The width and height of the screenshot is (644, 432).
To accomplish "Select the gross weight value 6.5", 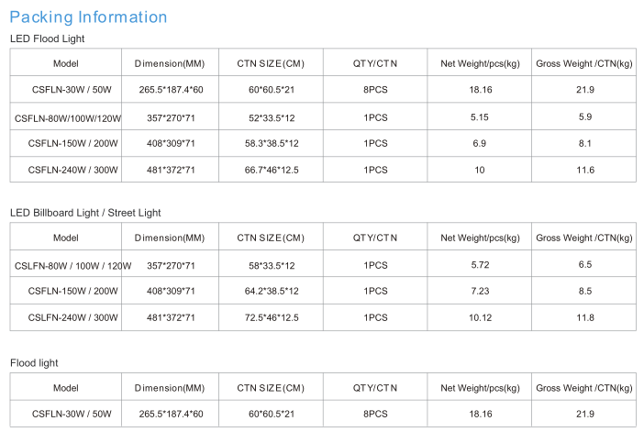I will pyautogui.click(x=585, y=264).
